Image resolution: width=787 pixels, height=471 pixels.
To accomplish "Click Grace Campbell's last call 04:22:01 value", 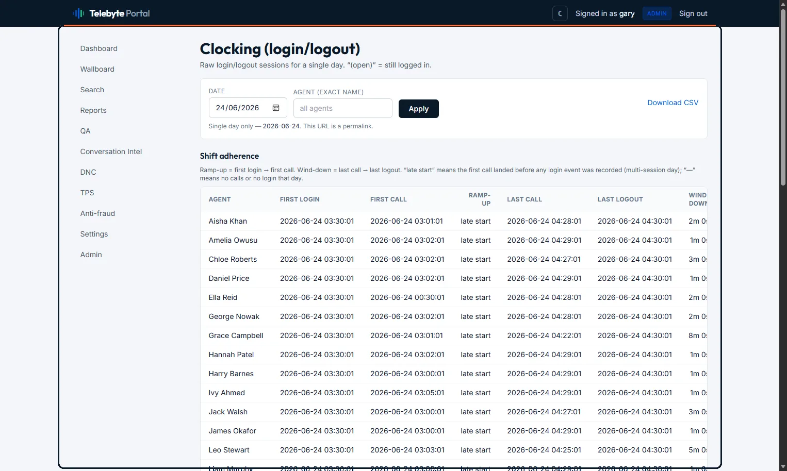I will (544, 335).
